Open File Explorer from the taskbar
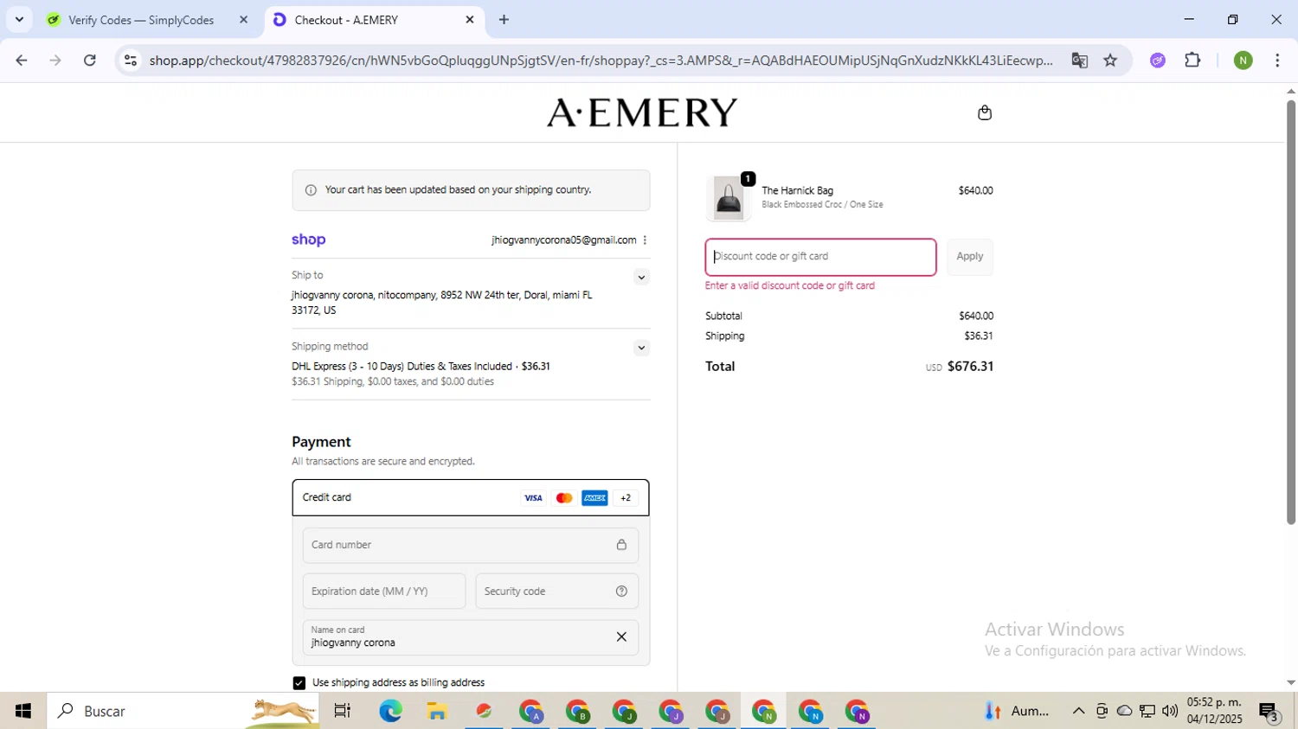 (437, 711)
